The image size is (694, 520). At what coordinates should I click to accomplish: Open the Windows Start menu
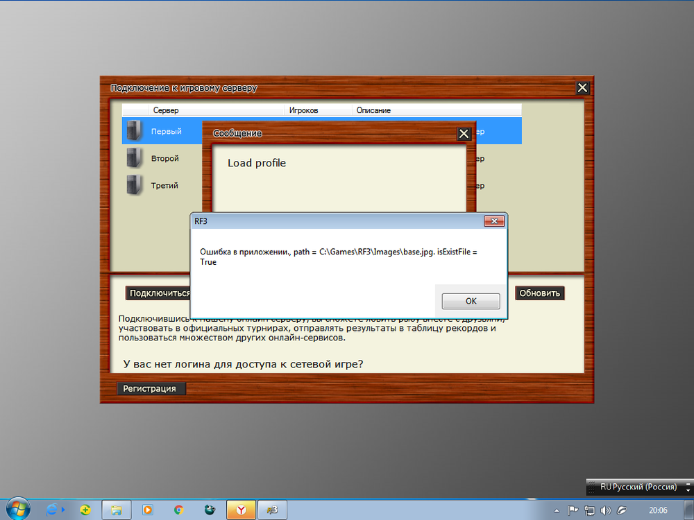coord(17,509)
